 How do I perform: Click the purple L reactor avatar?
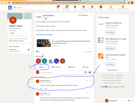pos(56,61)
